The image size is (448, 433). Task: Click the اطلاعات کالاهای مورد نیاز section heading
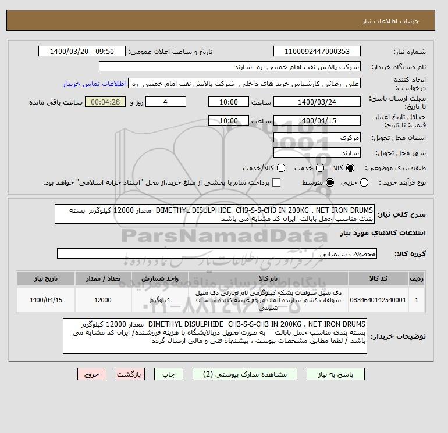coord(383,233)
